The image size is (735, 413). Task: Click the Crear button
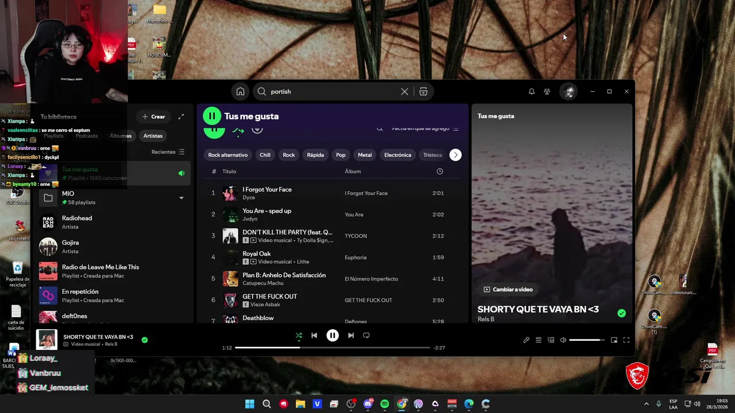click(x=153, y=116)
